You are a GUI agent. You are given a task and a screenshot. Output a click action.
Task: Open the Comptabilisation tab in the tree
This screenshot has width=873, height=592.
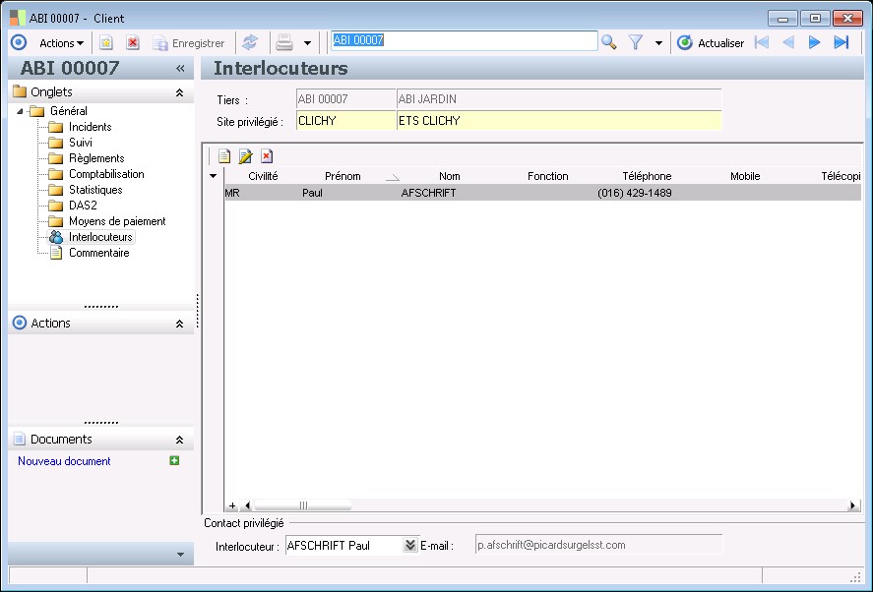click(105, 174)
